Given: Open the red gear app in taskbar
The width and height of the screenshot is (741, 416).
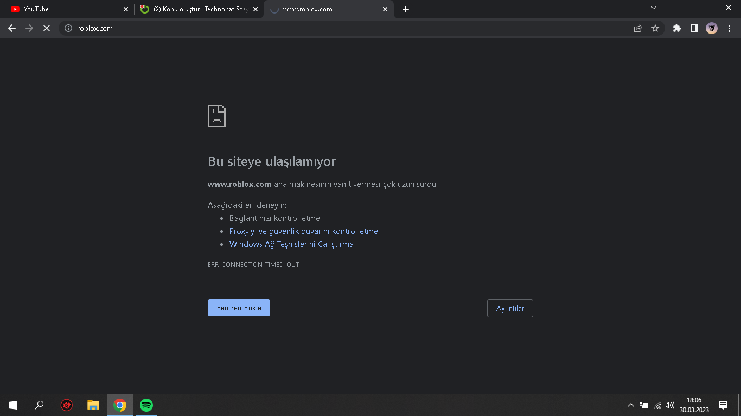Looking at the screenshot, I should (x=67, y=405).
